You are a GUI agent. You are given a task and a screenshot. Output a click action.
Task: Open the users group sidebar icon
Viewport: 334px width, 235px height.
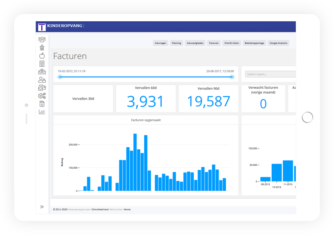click(42, 39)
